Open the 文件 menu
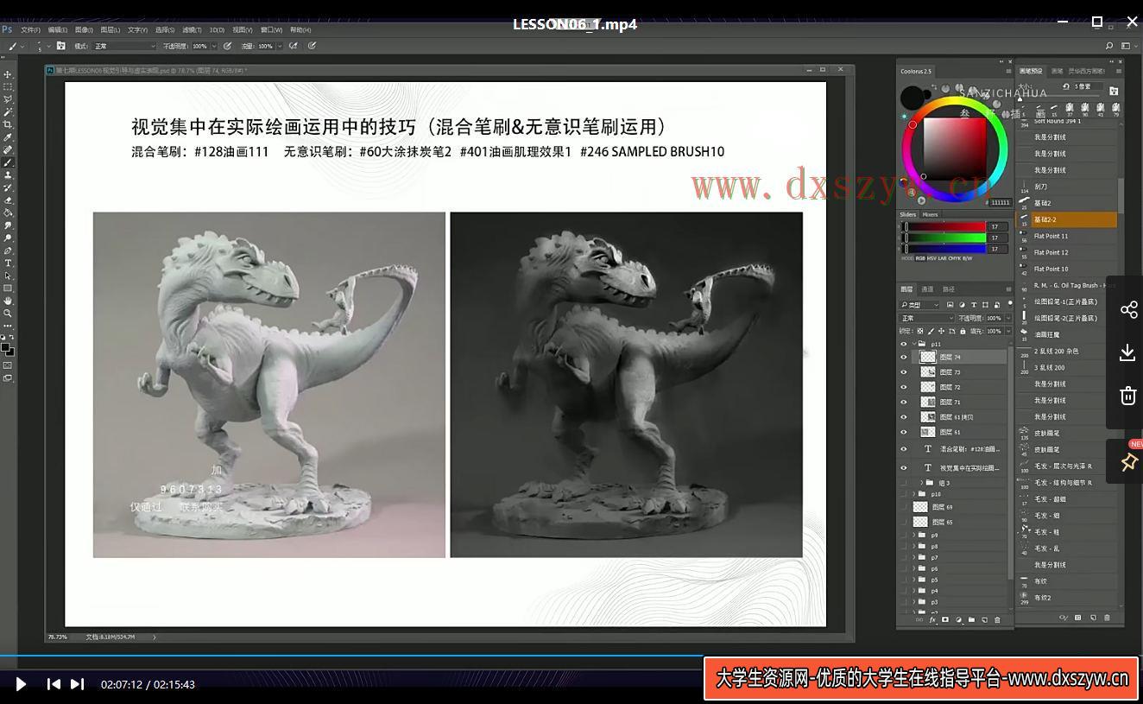This screenshot has height=704, width=1143. pos(30,29)
